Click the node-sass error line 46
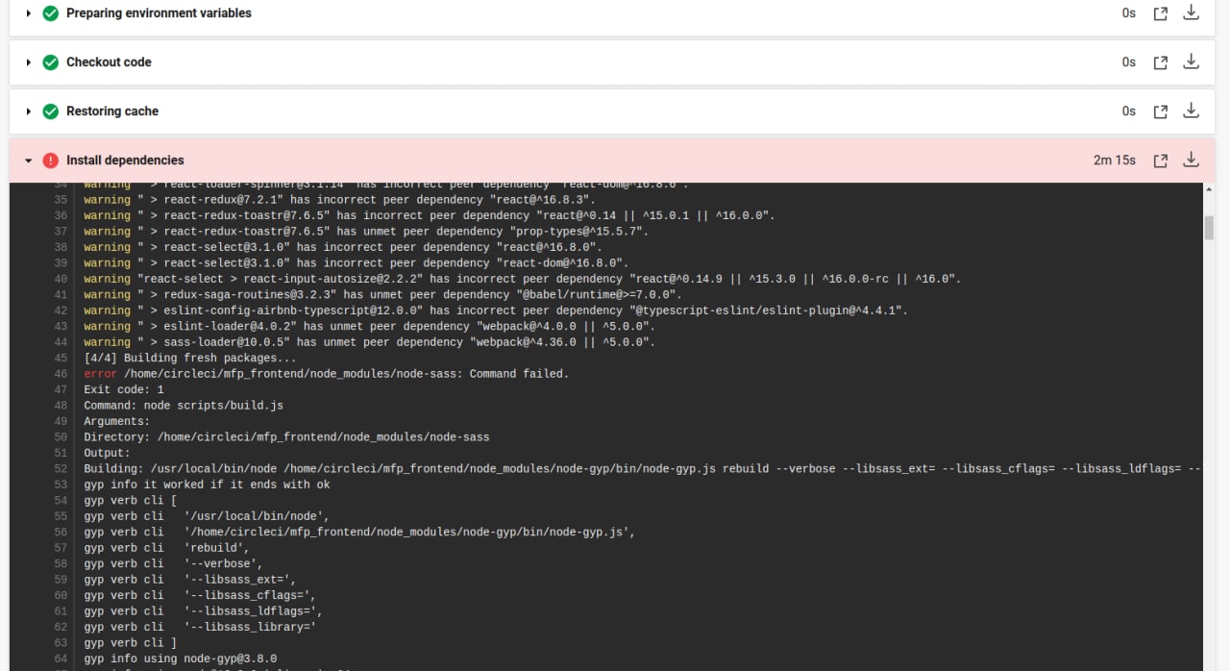The height and width of the screenshot is (671, 1230). pyautogui.click(x=327, y=374)
